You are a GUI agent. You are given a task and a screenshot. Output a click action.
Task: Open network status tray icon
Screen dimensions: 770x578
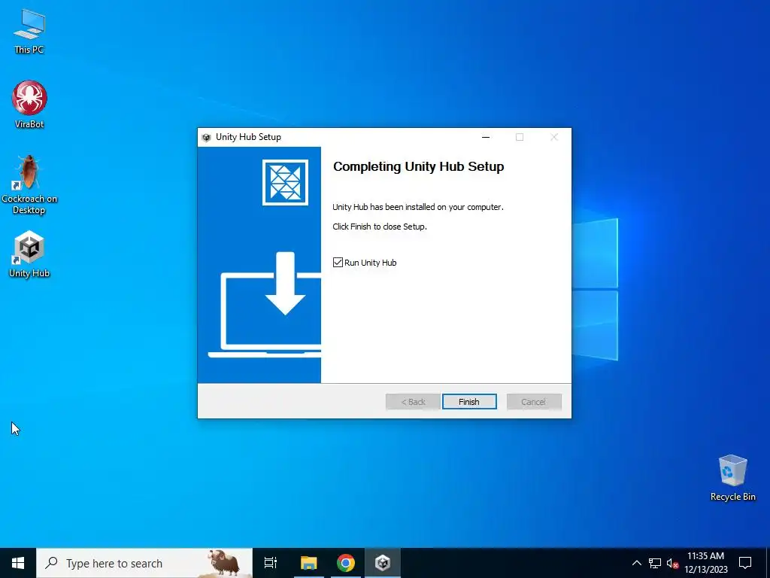tap(655, 563)
